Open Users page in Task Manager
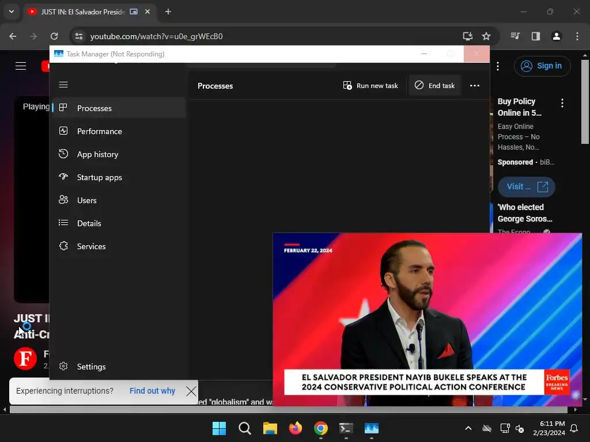Image resolution: width=590 pixels, height=442 pixels. [x=119, y=200]
